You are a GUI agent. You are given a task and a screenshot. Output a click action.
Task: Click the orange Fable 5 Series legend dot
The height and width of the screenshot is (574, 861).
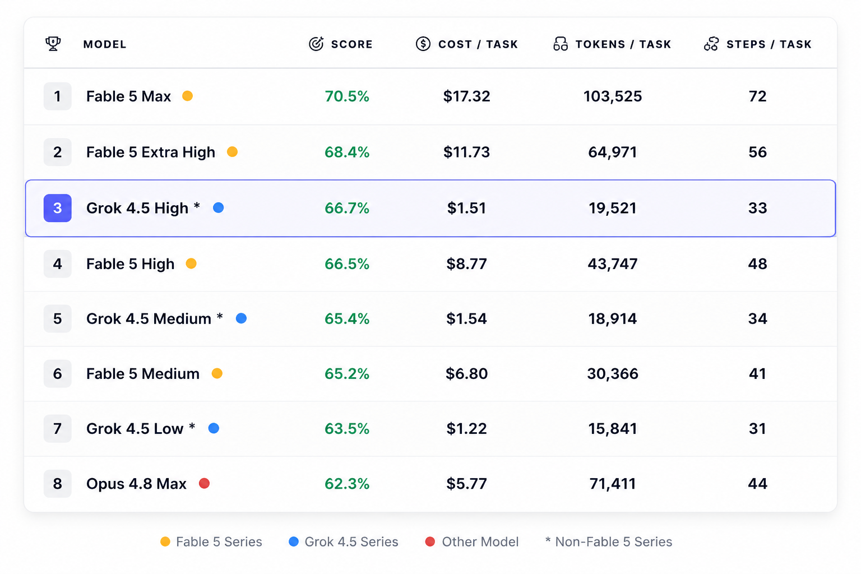point(165,541)
